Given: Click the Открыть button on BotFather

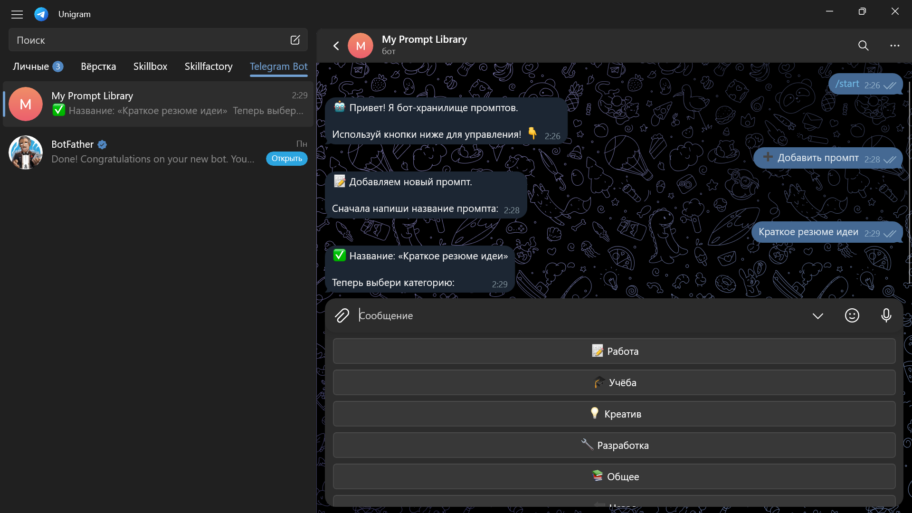Looking at the screenshot, I should click(286, 159).
